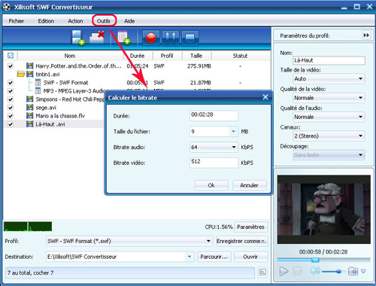Viewport: 376px width, 286px height.
Task: Click the Nom field containing Là-Haut
Action: click(329, 60)
